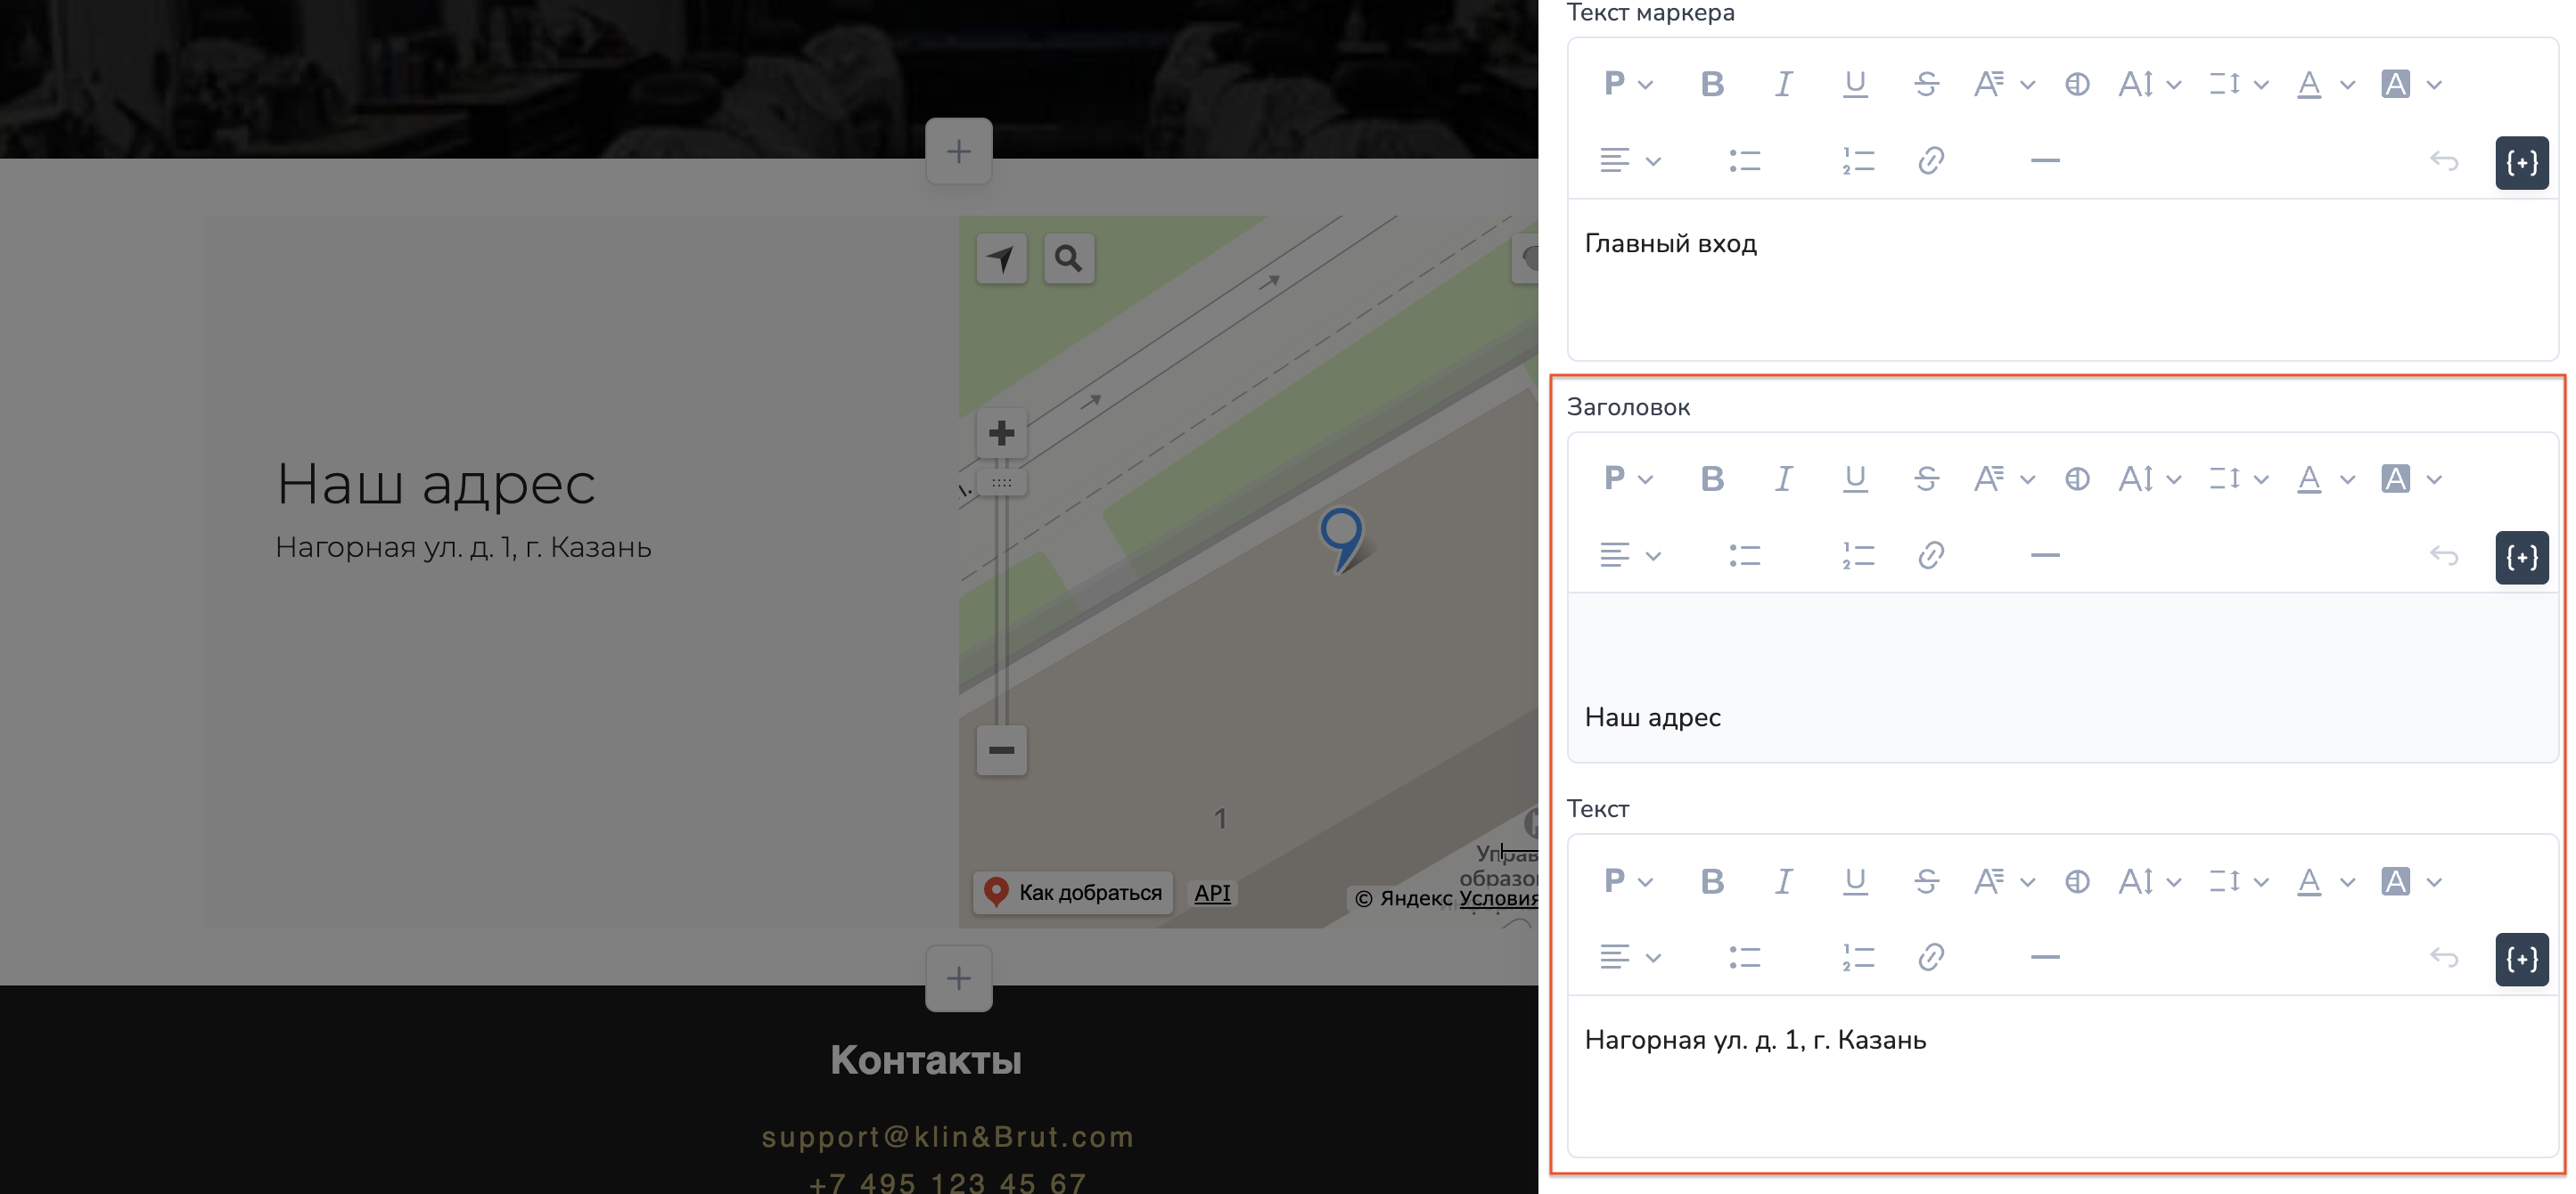Open the API link on the map
2576x1194 pixels.
tap(1212, 892)
